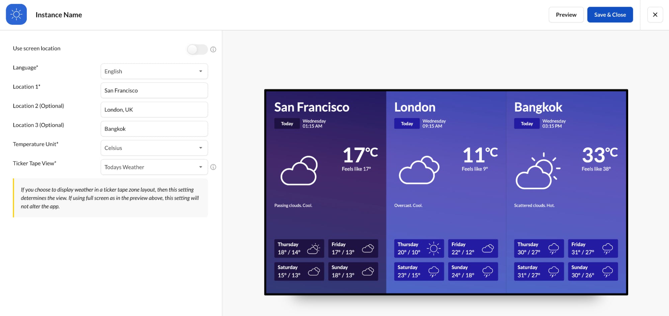Click the cloud icon on San Francisco's Saturday forecast
The height and width of the screenshot is (316, 669).
point(314,271)
